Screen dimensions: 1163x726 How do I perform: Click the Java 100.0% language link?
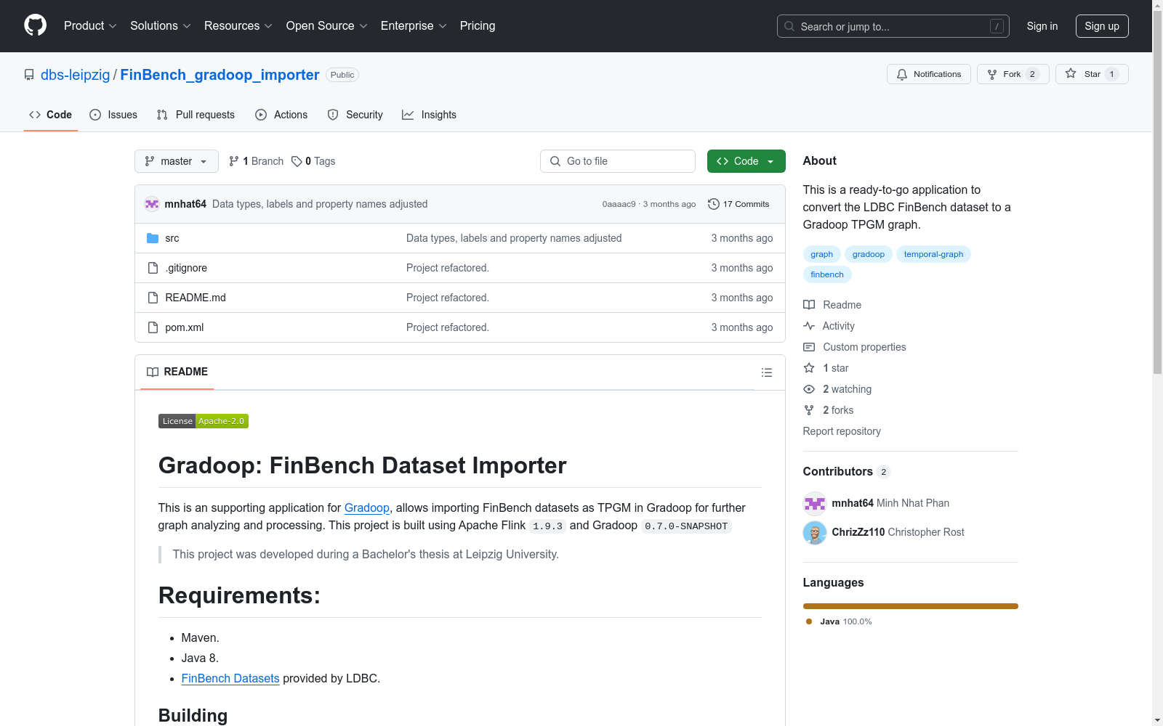point(839,621)
